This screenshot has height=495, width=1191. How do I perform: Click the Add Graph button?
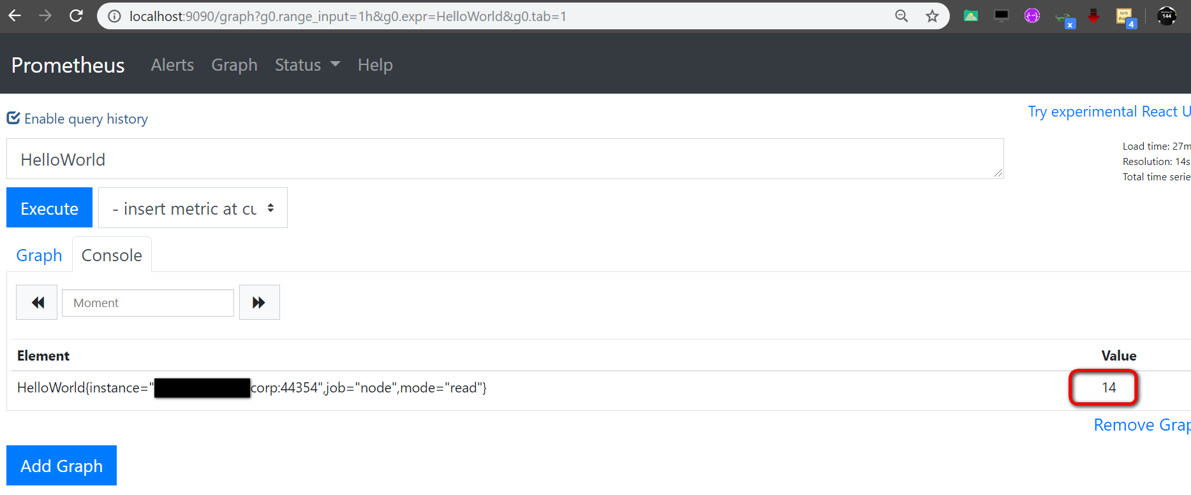point(61,466)
